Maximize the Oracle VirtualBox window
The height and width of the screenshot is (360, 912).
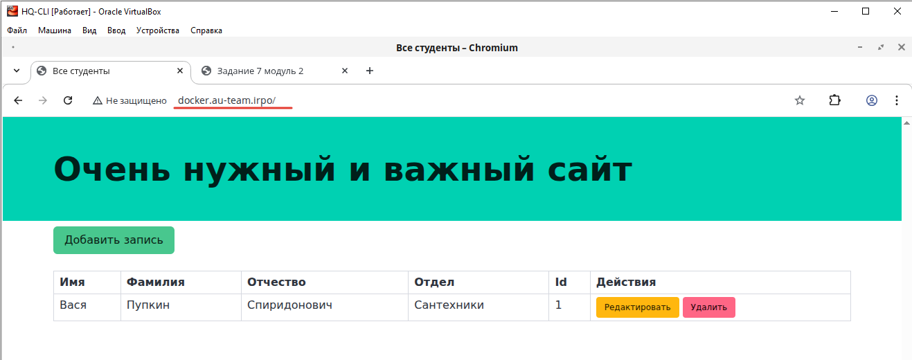click(x=866, y=11)
